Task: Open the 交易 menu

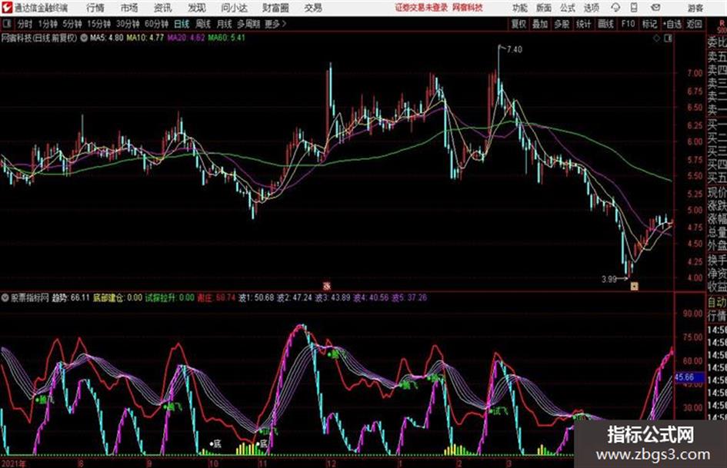Action: (313, 8)
